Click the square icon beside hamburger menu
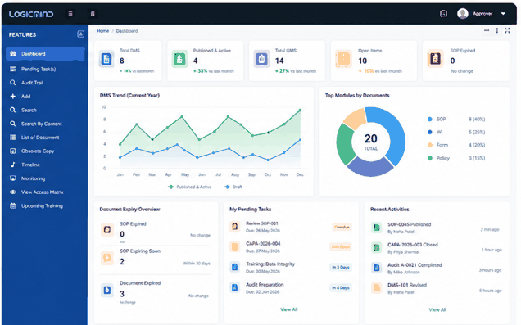Screen dimensions: 521x325 (93, 14)
